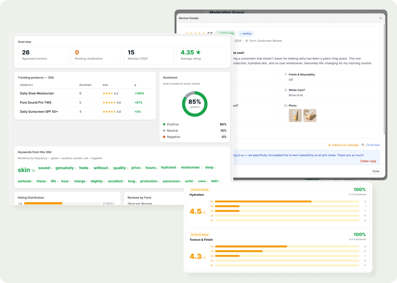
Task: Click the Texture & Finish 4.3/5 score
Action: [x=197, y=256]
